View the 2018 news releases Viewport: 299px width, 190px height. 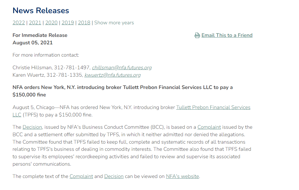click(84, 23)
